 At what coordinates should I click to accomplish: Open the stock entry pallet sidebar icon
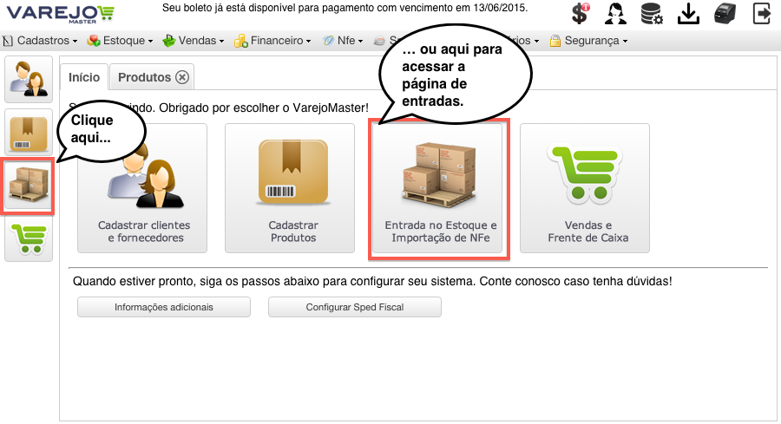[x=29, y=186]
